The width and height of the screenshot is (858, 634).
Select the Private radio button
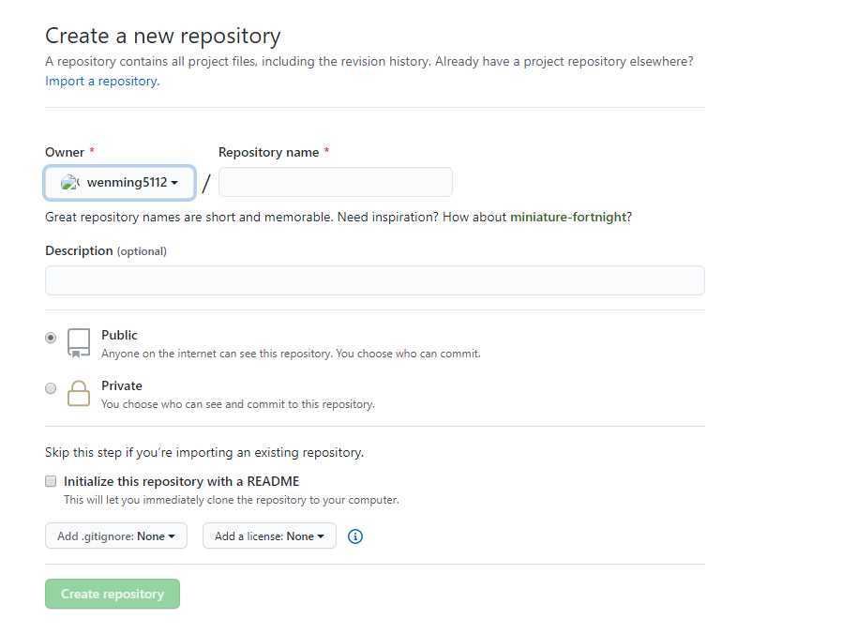point(51,388)
